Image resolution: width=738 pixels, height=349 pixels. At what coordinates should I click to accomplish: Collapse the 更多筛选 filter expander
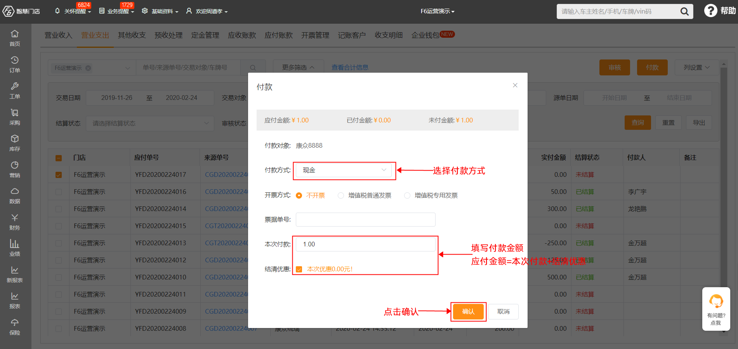point(298,68)
